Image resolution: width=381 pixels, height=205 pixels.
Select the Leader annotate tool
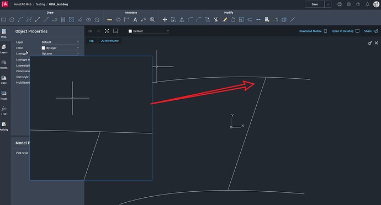coord(144,20)
